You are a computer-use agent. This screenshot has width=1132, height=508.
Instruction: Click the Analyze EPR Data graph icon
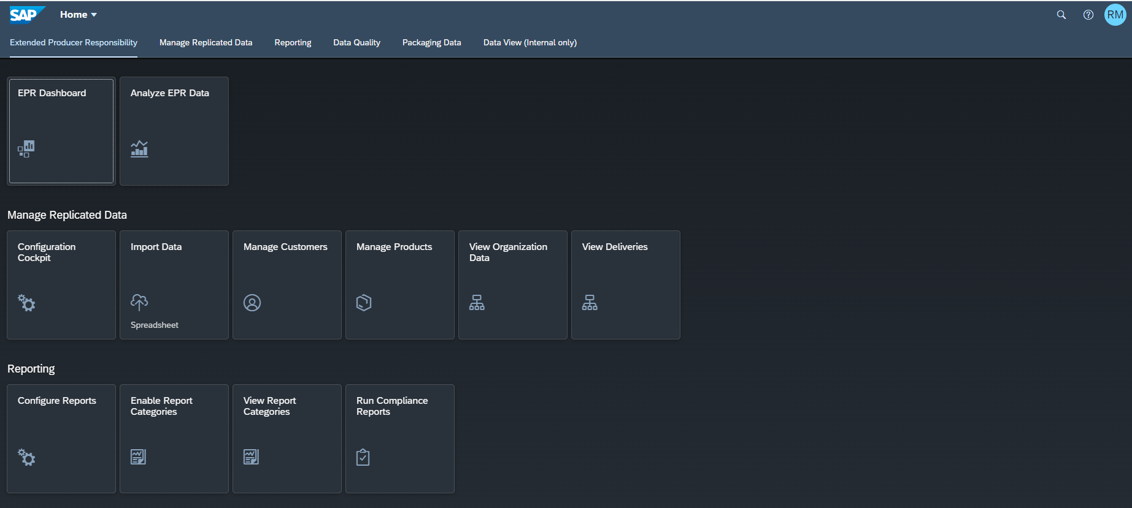coord(139,149)
